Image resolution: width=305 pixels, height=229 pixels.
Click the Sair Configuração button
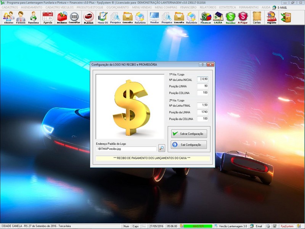(x=189, y=145)
